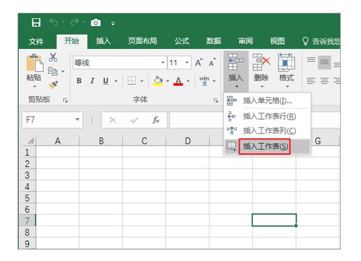Click the 格式 cells ribbon button
This screenshot has width=361, height=261.
pos(286,70)
